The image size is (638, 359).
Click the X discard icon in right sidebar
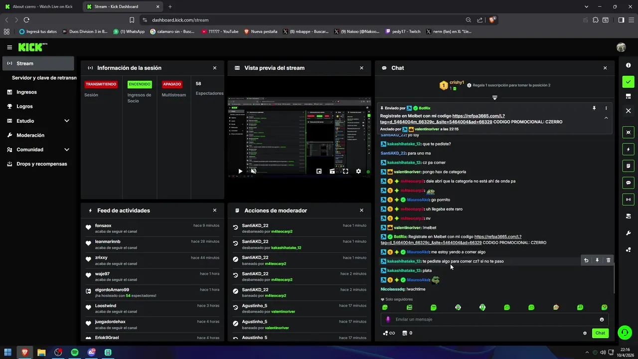point(628,111)
